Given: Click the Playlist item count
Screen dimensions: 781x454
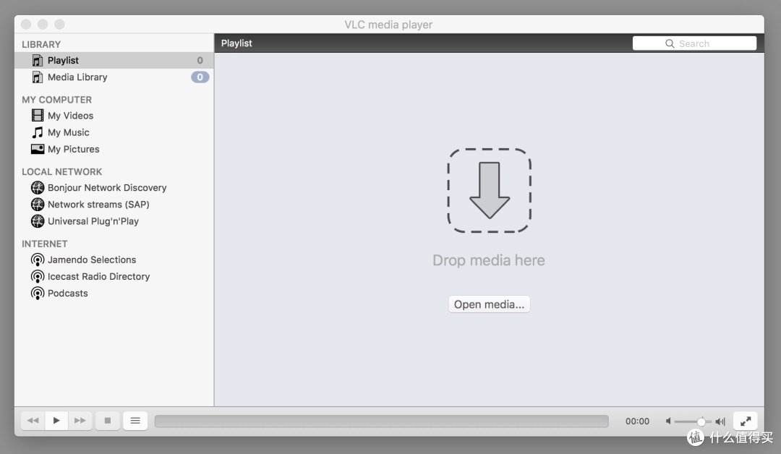Looking at the screenshot, I should (x=200, y=60).
